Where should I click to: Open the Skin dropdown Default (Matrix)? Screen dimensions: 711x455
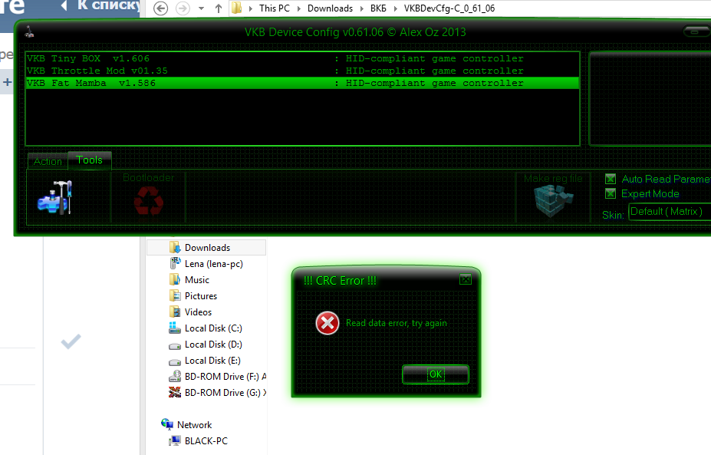coord(670,212)
